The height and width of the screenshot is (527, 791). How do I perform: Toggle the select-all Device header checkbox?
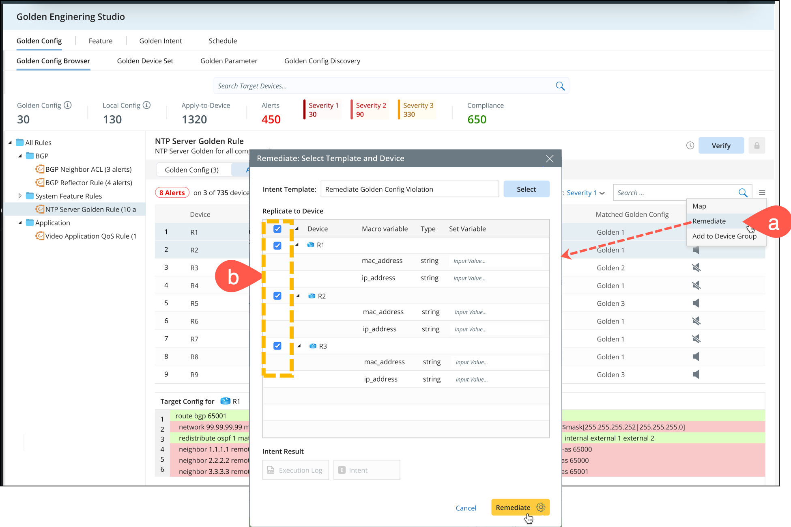click(x=277, y=229)
